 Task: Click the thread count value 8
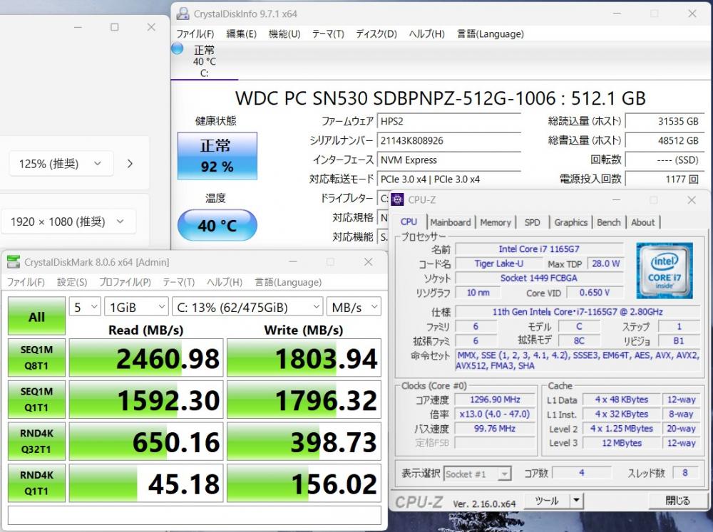(685, 473)
